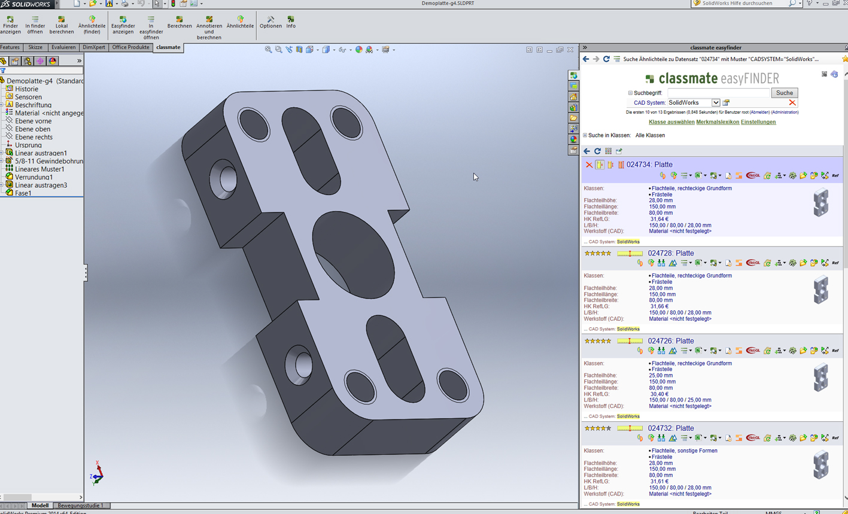848x514 pixels.
Task: Select Linear austragen3 in the feature tree
Action: click(x=41, y=185)
